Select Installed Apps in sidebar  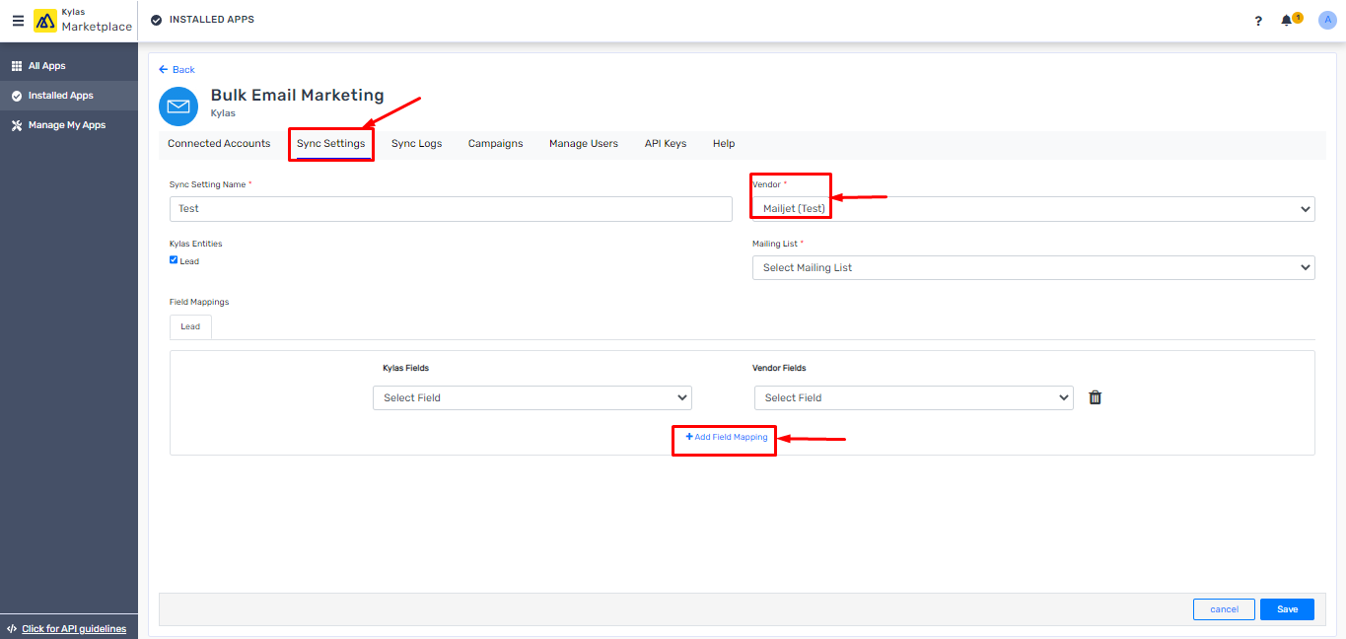point(69,96)
